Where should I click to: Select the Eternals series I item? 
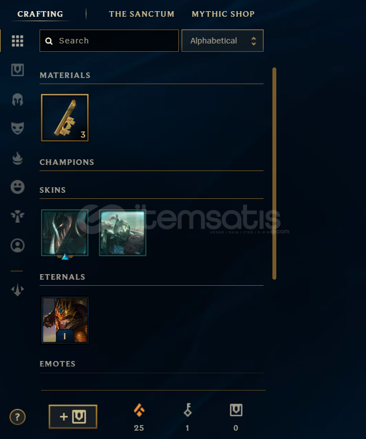[65, 320]
